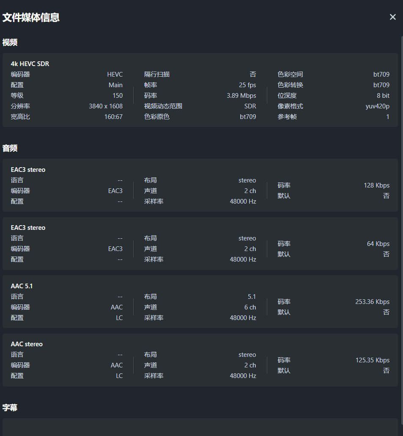The width and height of the screenshot is (403, 436).
Task: Click the 字幕 section heading
Action: [x=10, y=408]
